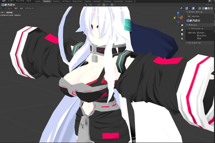The image size is (215, 143).
Task: Switch to the UV Editing workspace tab
Action: tap(66, 1)
